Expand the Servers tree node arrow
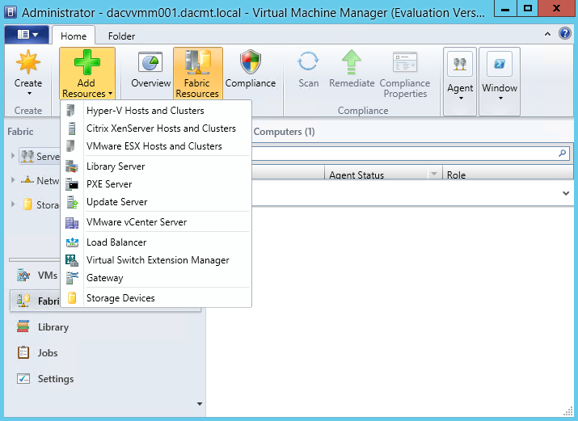Viewport: 578px width, 421px height. point(13,156)
